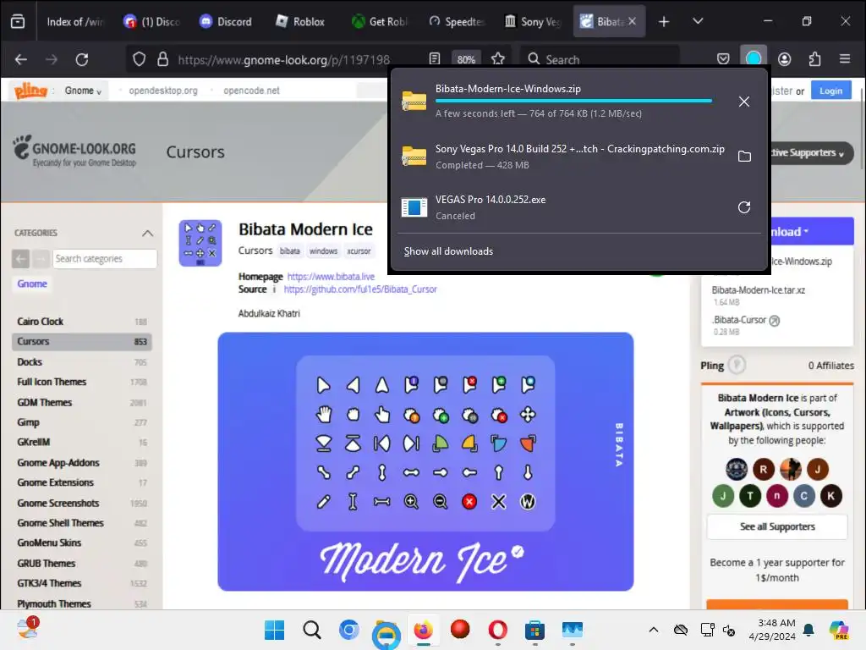Select the Full Icon Themes category

52,382
